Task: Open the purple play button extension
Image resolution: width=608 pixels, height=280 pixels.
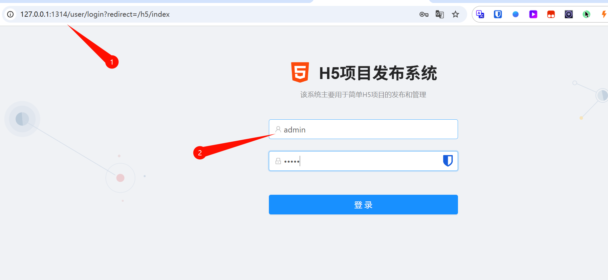Action: pos(533,14)
